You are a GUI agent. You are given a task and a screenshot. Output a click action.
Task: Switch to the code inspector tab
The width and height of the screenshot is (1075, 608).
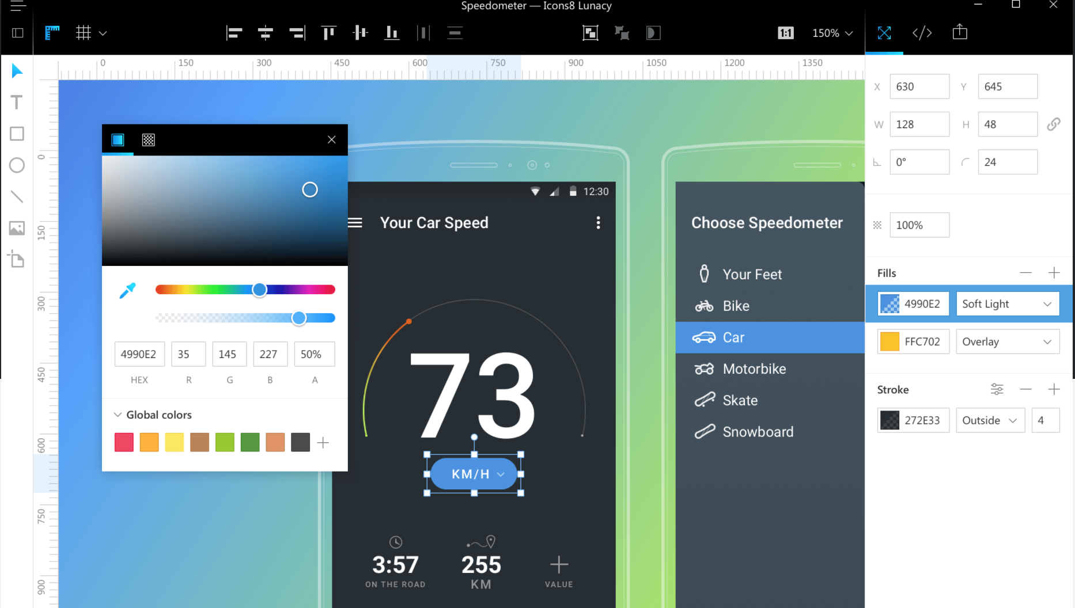click(x=922, y=33)
